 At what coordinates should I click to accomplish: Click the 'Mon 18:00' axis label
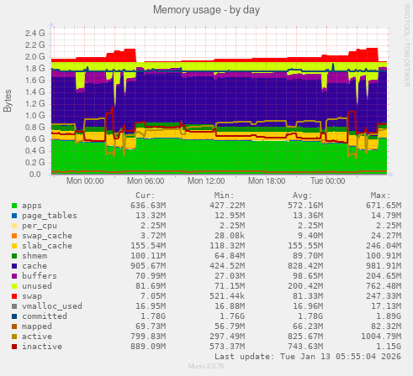267,181
